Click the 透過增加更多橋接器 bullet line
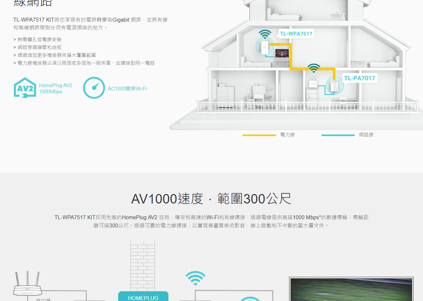423x301 pixels. pyautogui.click(x=55, y=55)
